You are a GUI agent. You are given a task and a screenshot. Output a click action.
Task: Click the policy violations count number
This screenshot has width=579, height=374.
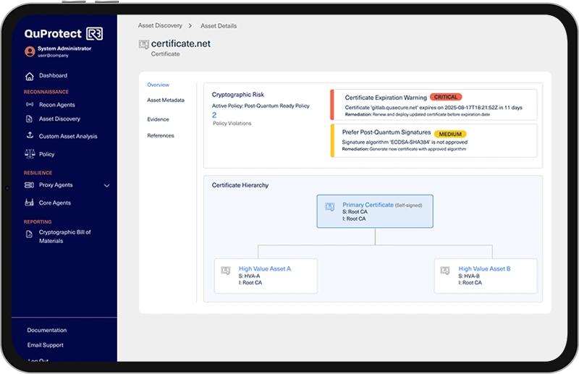pos(214,115)
